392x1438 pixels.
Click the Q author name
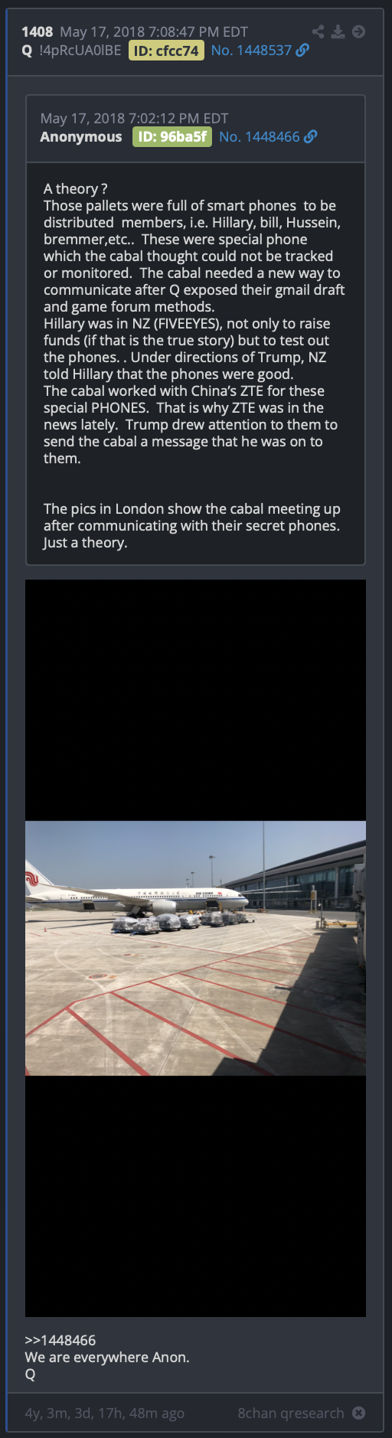pyautogui.click(x=28, y=51)
